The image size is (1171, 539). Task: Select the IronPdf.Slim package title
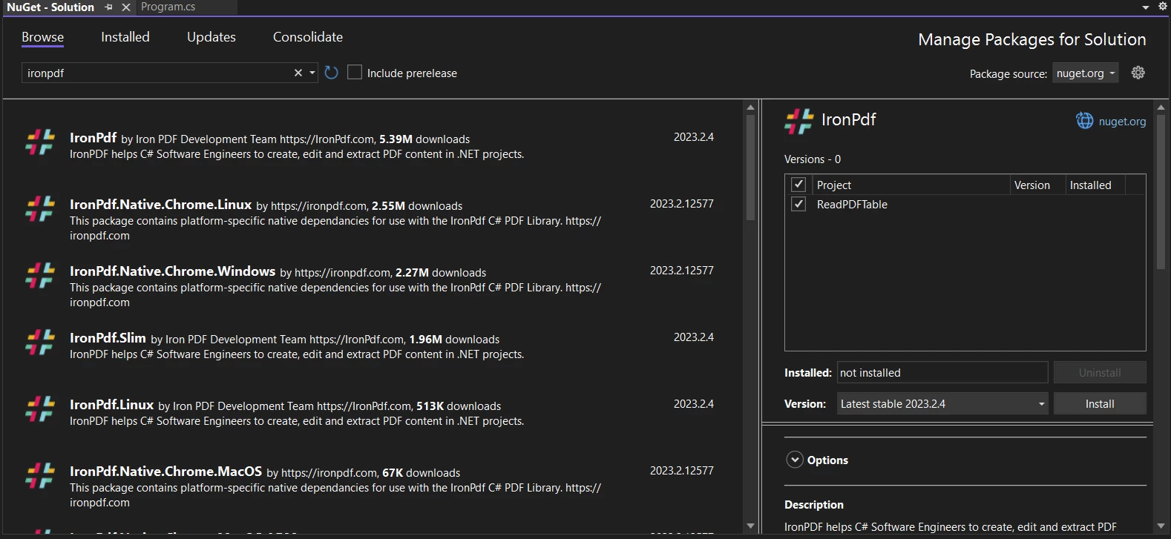[108, 338]
